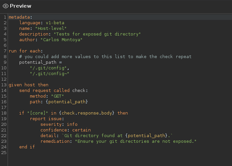Click the Preview header label

(21, 6)
